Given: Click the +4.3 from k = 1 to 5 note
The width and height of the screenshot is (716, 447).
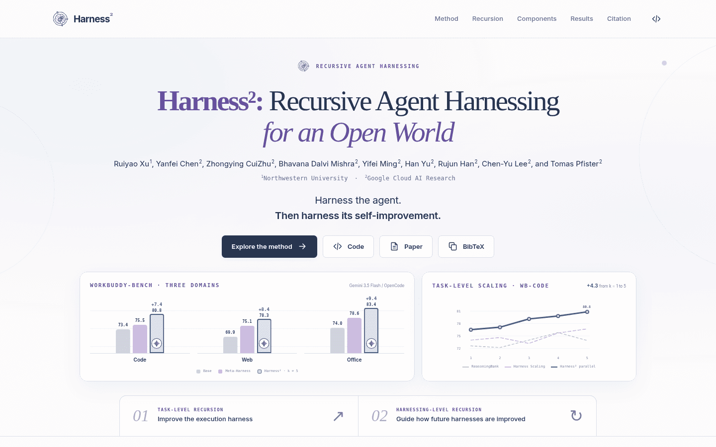Looking at the screenshot, I should point(606,286).
